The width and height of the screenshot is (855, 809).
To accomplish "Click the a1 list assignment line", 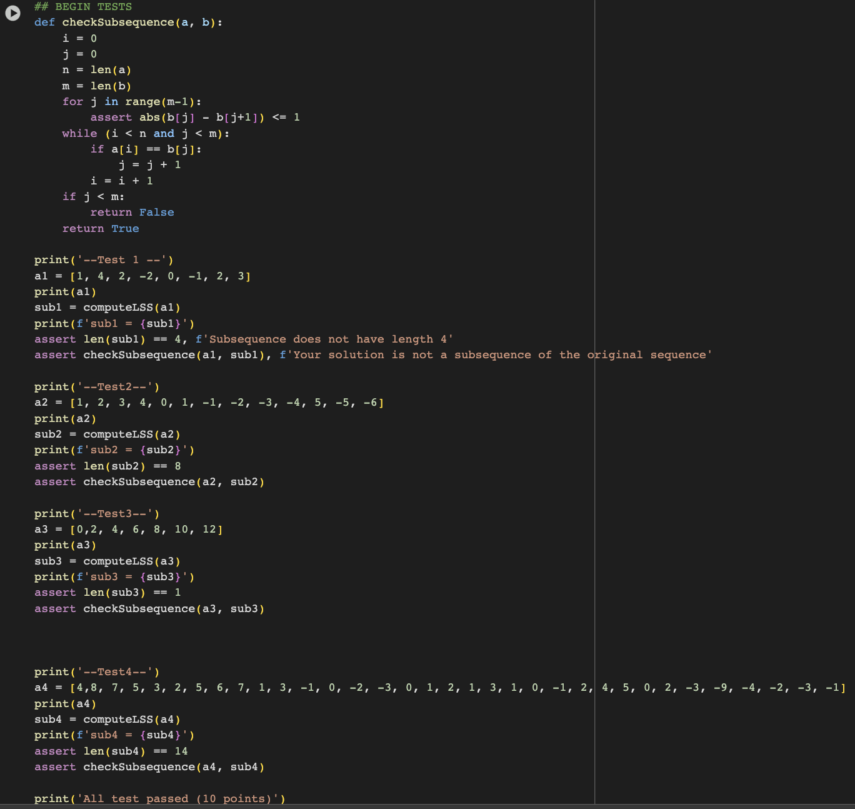I will [x=142, y=276].
